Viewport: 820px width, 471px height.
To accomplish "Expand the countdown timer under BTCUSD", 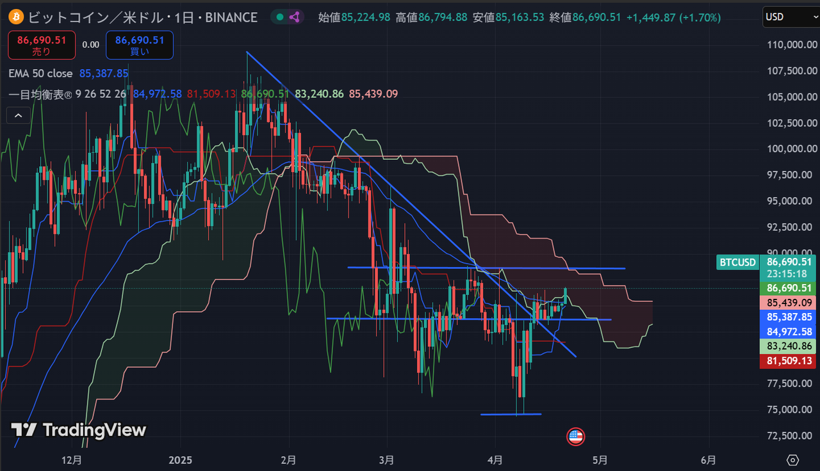I will [x=788, y=274].
